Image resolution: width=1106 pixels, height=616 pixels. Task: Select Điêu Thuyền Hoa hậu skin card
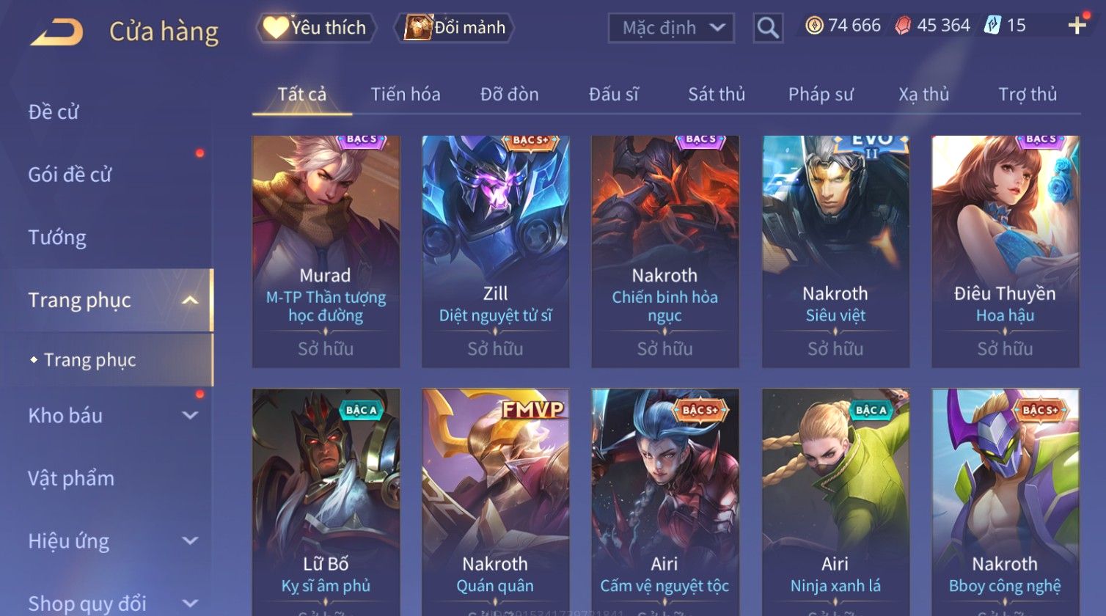coord(1006,252)
